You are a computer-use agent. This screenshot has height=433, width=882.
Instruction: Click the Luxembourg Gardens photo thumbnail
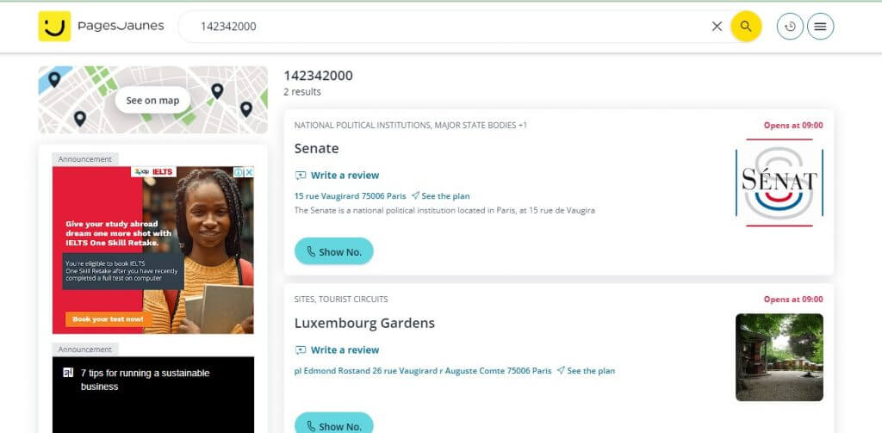pyautogui.click(x=779, y=356)
